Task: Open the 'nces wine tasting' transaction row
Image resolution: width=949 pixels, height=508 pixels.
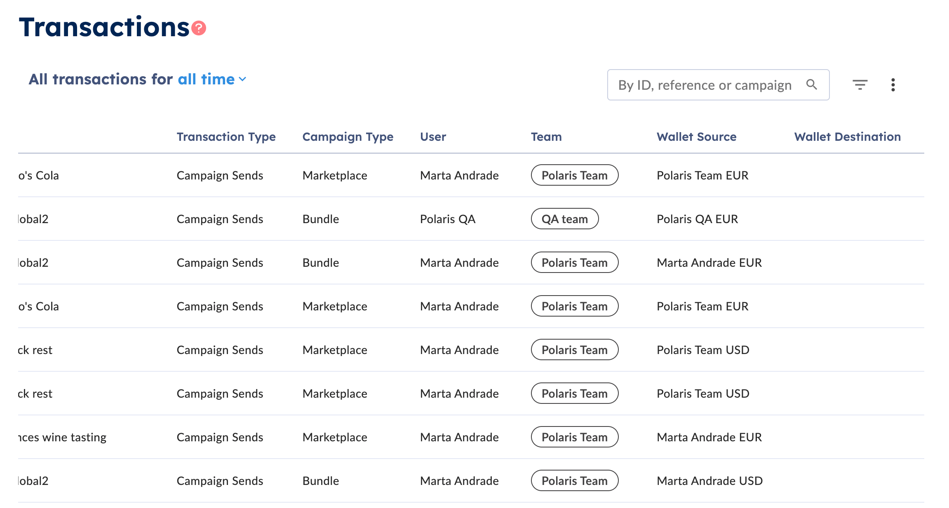Action: 62,437
